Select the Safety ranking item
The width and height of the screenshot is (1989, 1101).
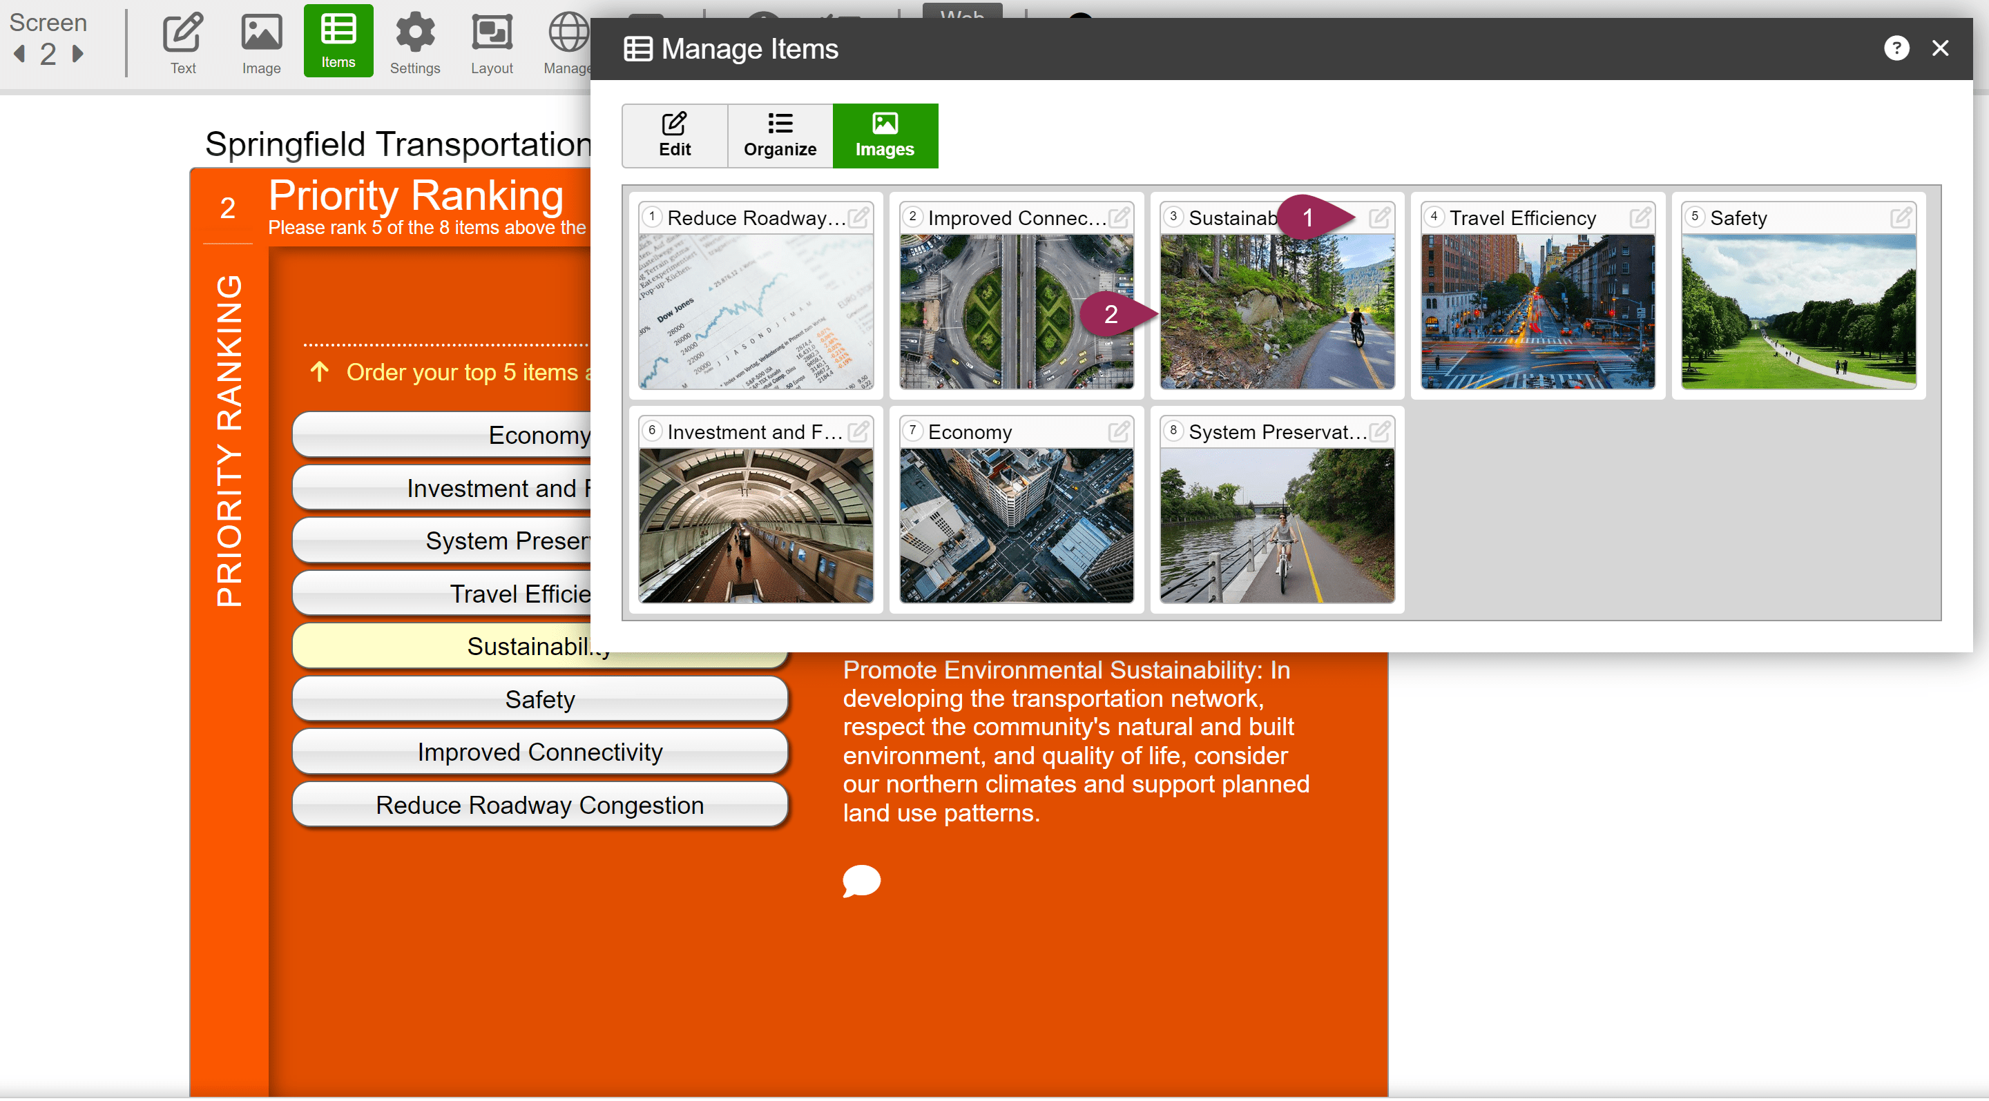coord(539,700)
